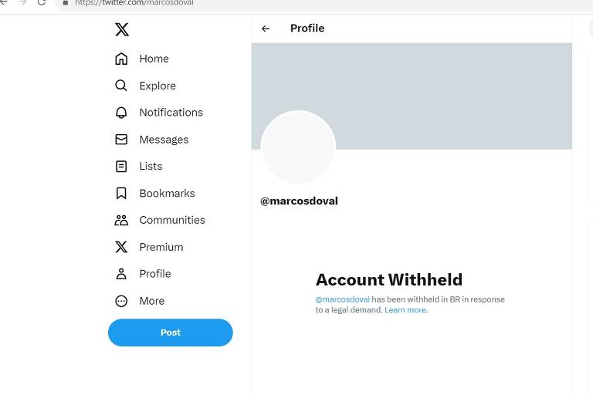
Task: Open the Learn more link
Action: [405, 310]
